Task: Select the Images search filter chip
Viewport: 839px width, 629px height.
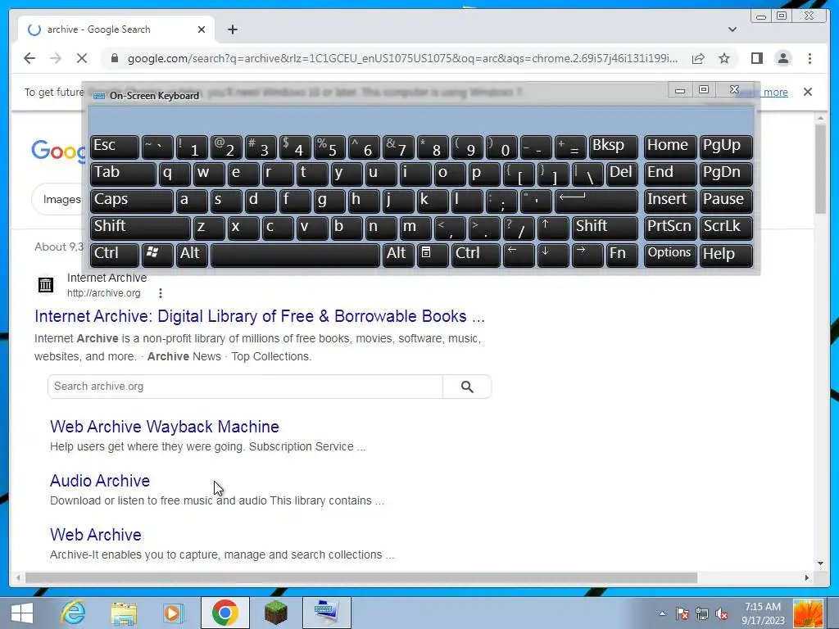Action: click(x=60, y=200)
